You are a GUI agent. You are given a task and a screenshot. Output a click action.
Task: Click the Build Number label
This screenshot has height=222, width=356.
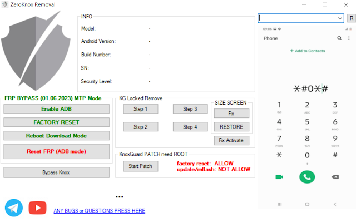point(96,55)
